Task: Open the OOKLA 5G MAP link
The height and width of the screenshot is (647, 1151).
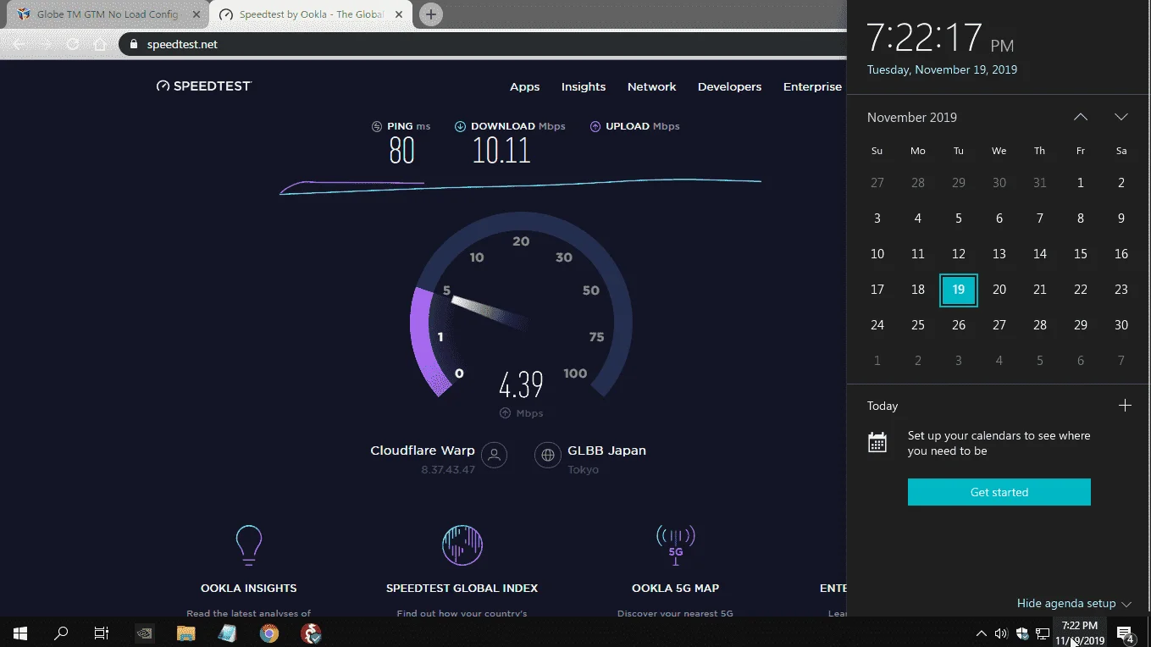Action: pos(675,588)
